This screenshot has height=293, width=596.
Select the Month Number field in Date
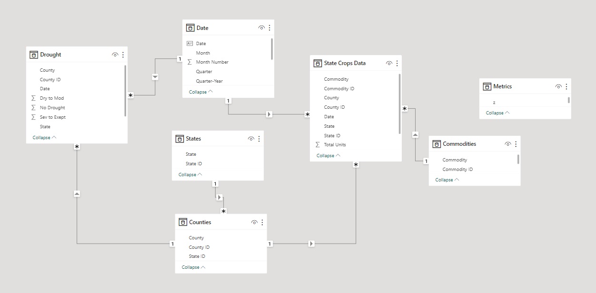212,62
